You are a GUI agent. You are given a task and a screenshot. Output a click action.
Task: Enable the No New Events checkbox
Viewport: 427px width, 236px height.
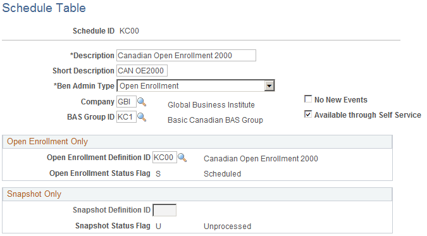click(308, 99)
